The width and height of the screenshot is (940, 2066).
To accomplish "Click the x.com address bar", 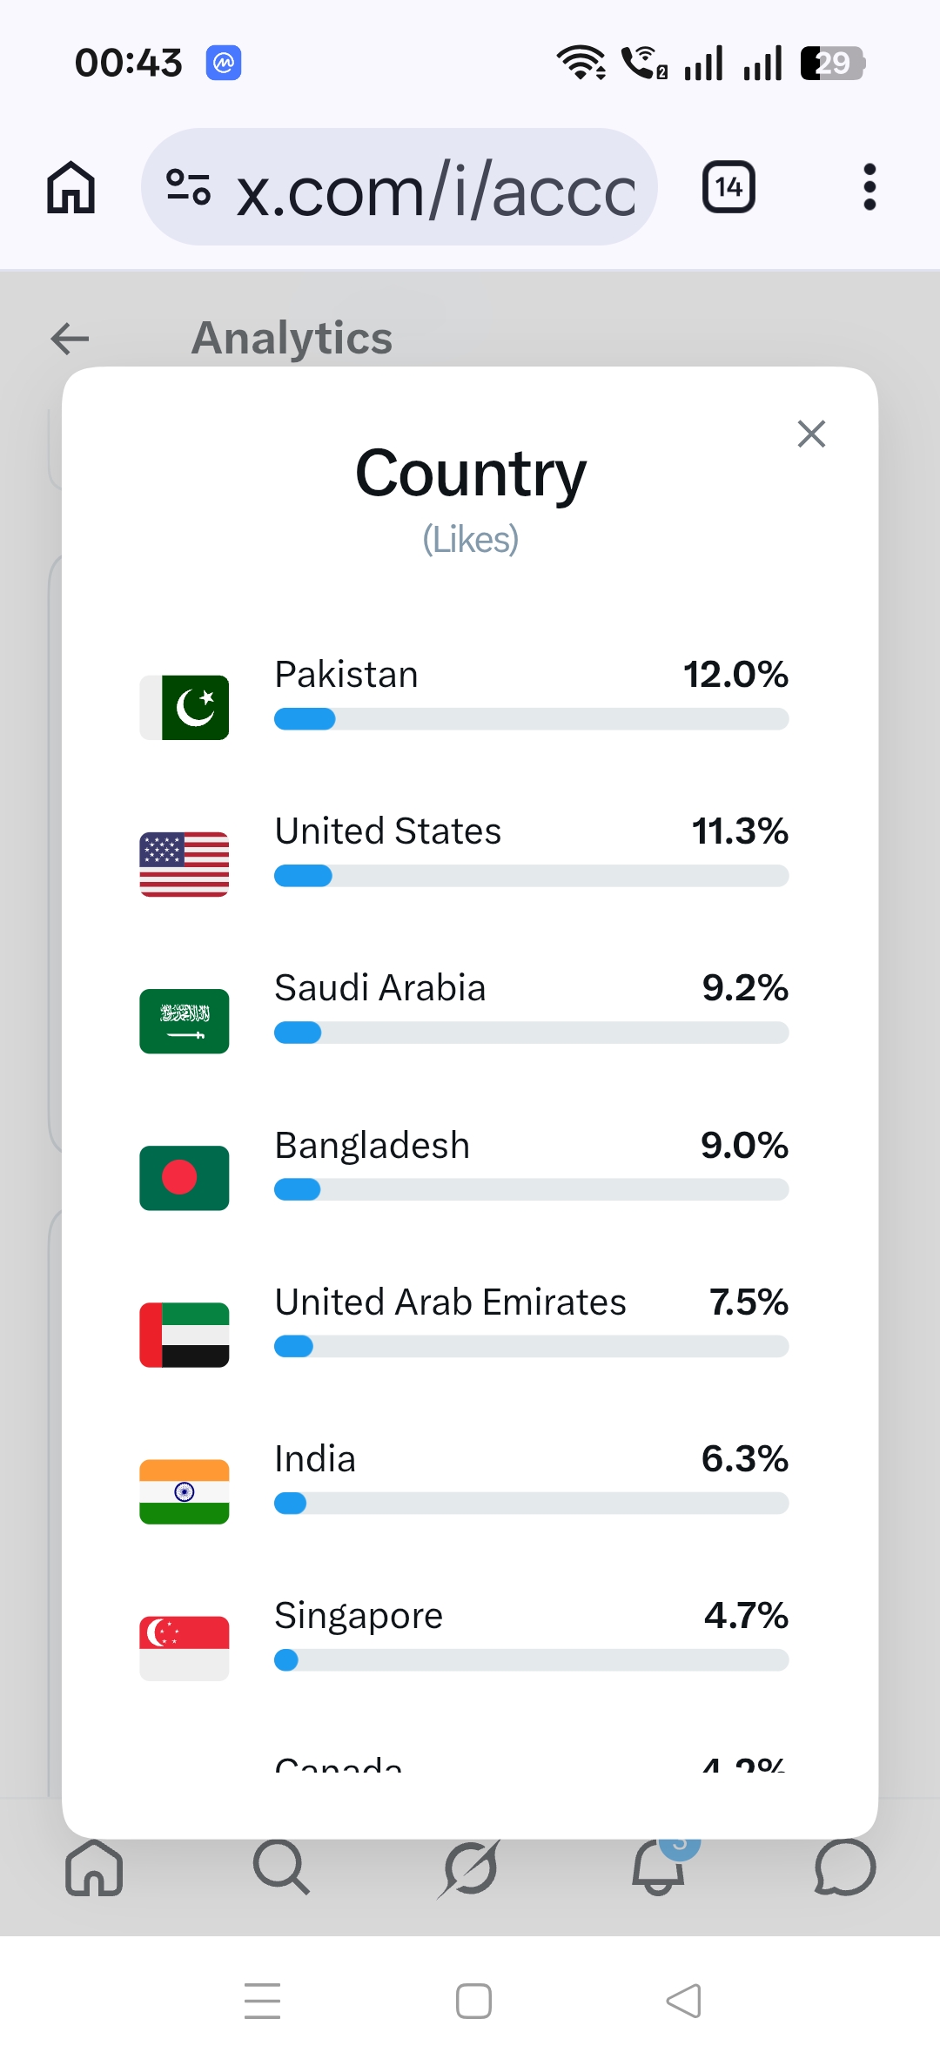I will click(x=399, y=187).
